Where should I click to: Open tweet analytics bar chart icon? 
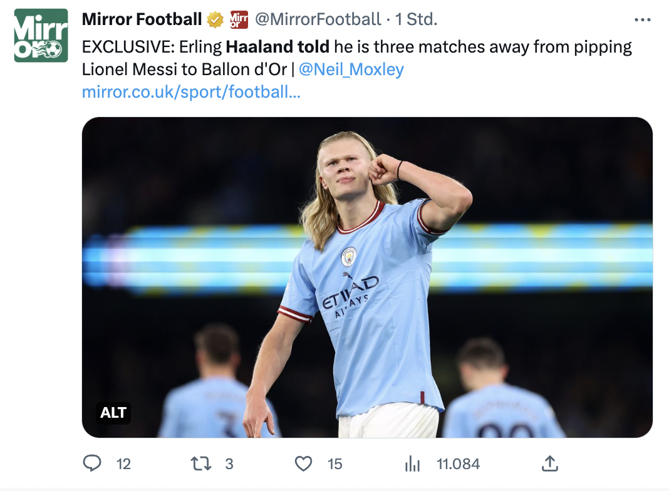pos(412,463)
